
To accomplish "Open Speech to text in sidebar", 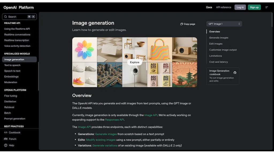I will pyautogui.click(x=12, y=71).
